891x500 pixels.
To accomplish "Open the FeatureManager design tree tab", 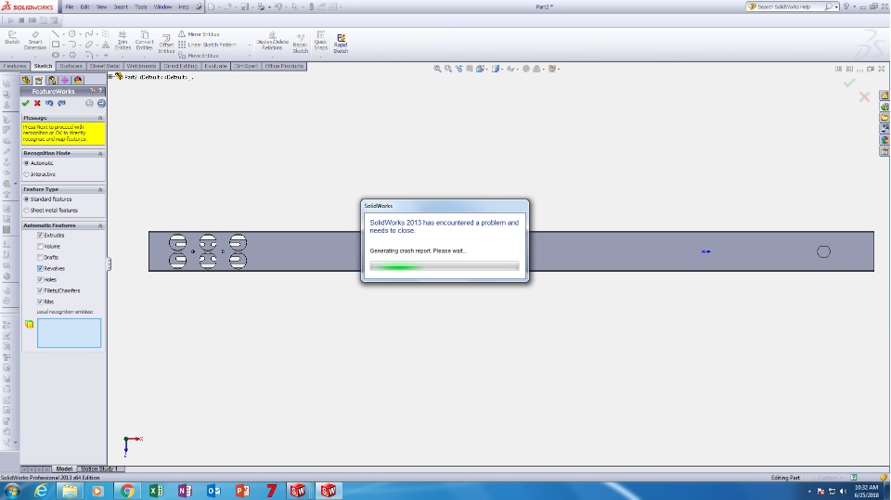I will click(x=26, y=80).
